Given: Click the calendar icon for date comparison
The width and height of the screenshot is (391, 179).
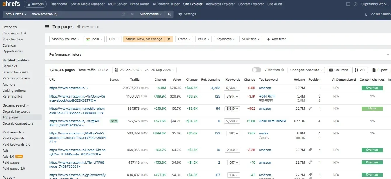Looking at the screenshot, I should (116, 70).
